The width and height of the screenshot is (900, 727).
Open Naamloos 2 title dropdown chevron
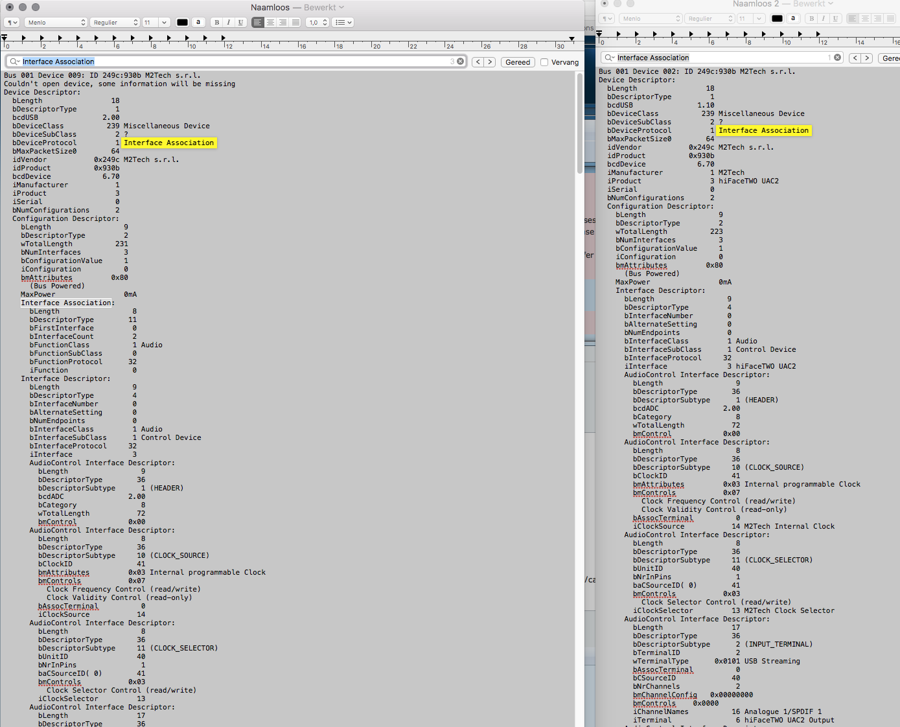pyautogui.click(x=831, y=4)
